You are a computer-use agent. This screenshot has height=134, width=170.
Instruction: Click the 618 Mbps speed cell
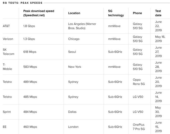click(30, 52)
